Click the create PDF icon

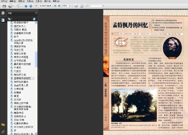tap(10, 6)
